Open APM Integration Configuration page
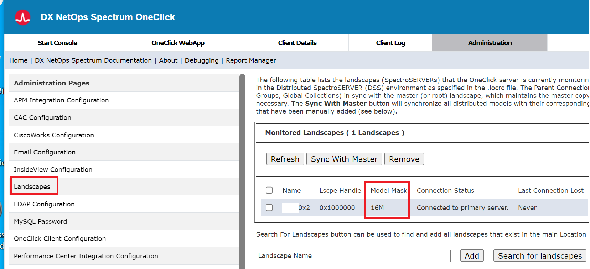Viewport: 590px width, 269px height. [x=124, y=100]
